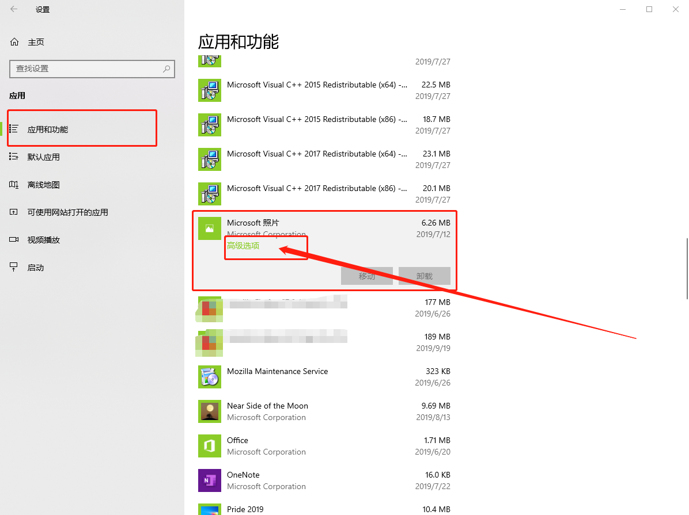Open 可使用网站打开的应用 page
Viewport: 689px width, 515px height.
pyautogui.click(x=67, y=212)
